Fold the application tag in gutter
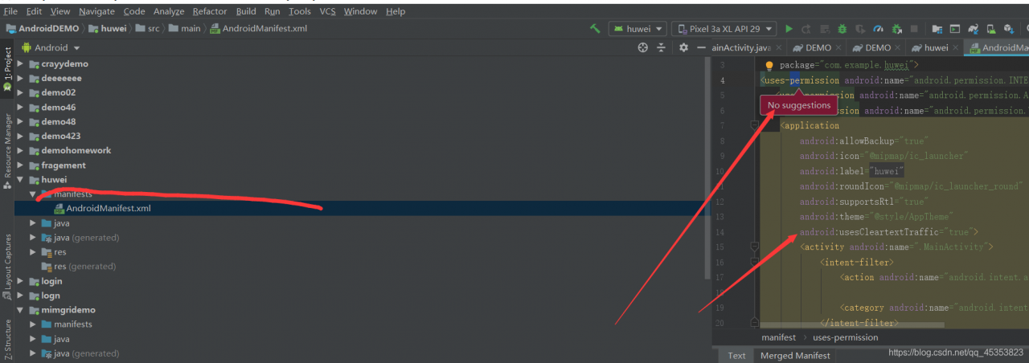 tap(753, 125)
